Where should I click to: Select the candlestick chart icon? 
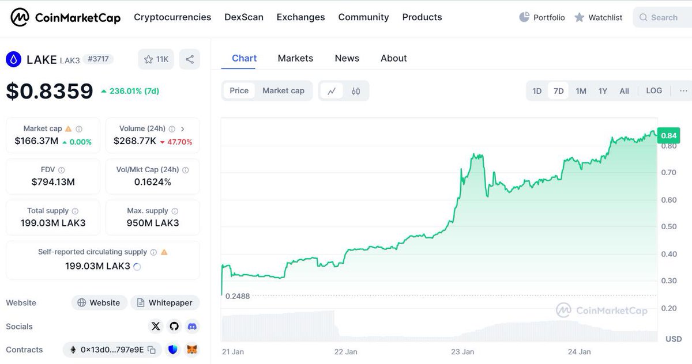(x=356, y=91)
